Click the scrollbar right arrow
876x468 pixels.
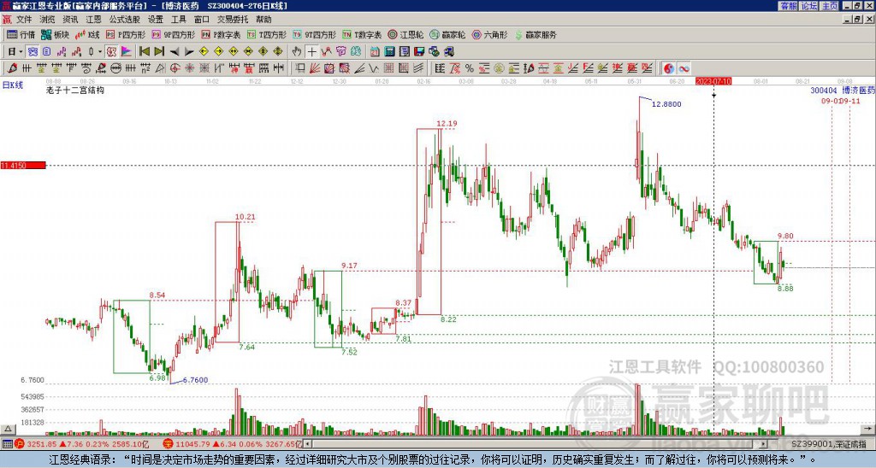[x=764, y=444]
